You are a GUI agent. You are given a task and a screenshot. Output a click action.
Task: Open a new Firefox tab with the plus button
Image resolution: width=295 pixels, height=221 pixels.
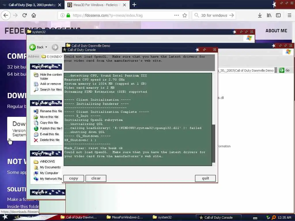(x=134, y=5)
